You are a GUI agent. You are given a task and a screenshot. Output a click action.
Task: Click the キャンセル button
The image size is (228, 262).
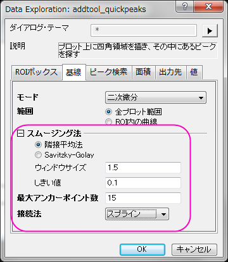coord(194,249)
